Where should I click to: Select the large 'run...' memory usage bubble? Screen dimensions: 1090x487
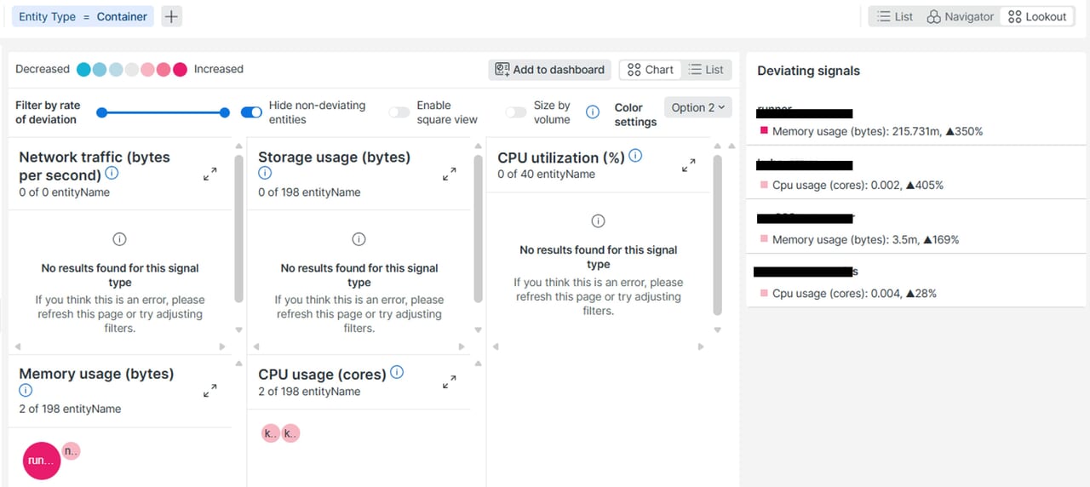pos(42,461)
